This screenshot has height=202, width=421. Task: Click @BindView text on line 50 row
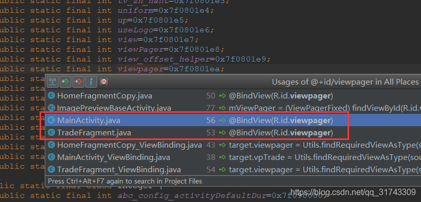click(x=281, y=96)
